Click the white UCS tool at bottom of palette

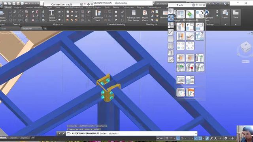click(x=181, y=92)
